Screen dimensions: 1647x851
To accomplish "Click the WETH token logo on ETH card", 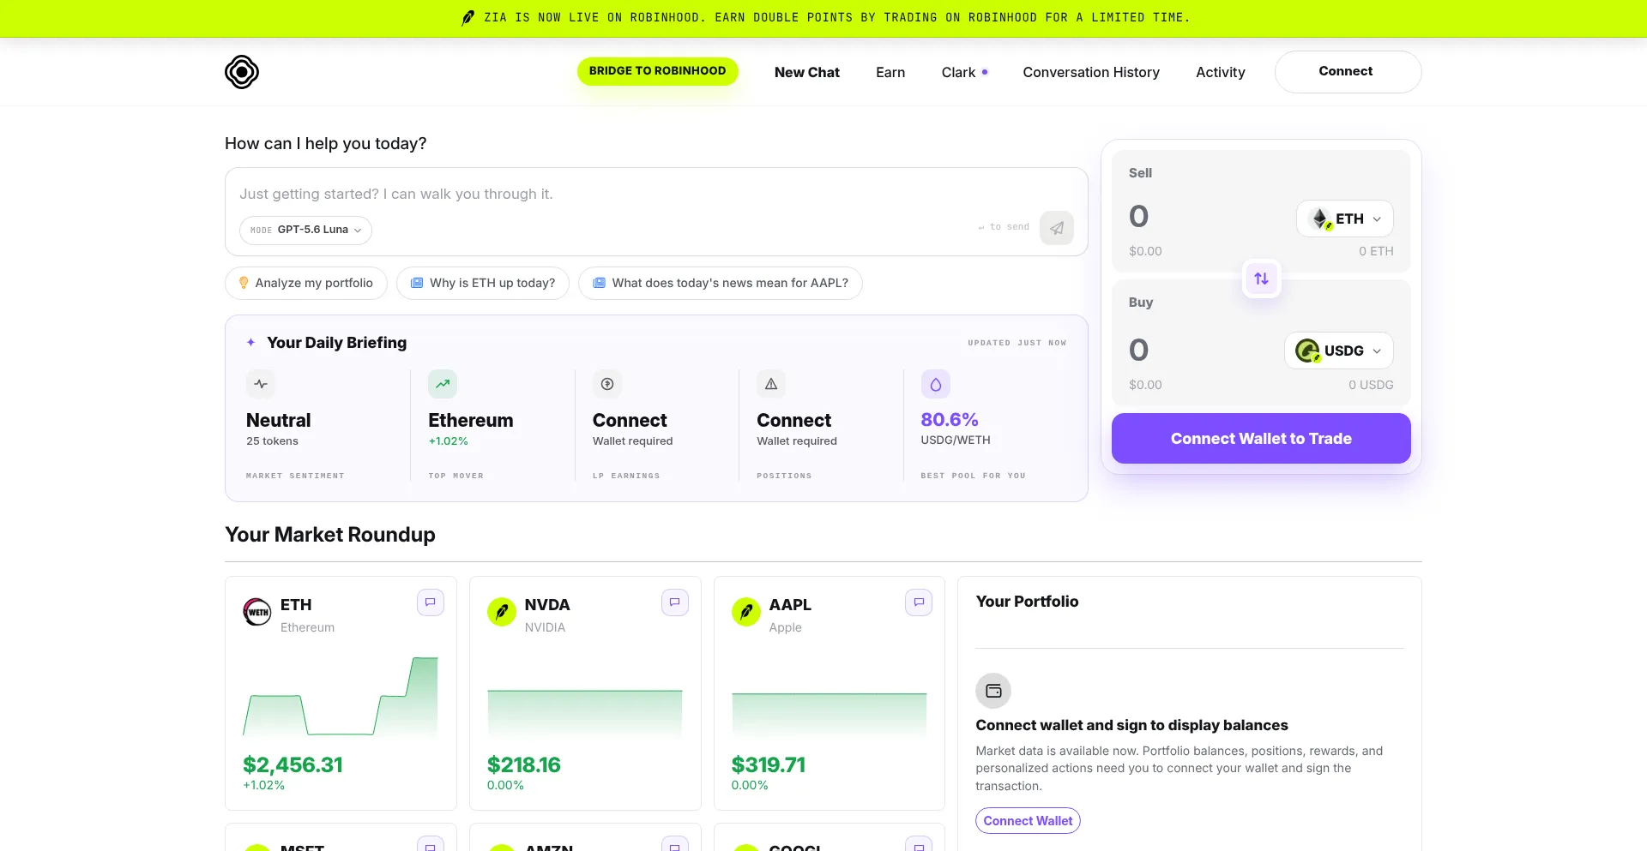I will [257, 612].
